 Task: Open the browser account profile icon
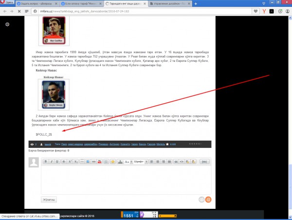pyautogui.click(x=288, y=11)
